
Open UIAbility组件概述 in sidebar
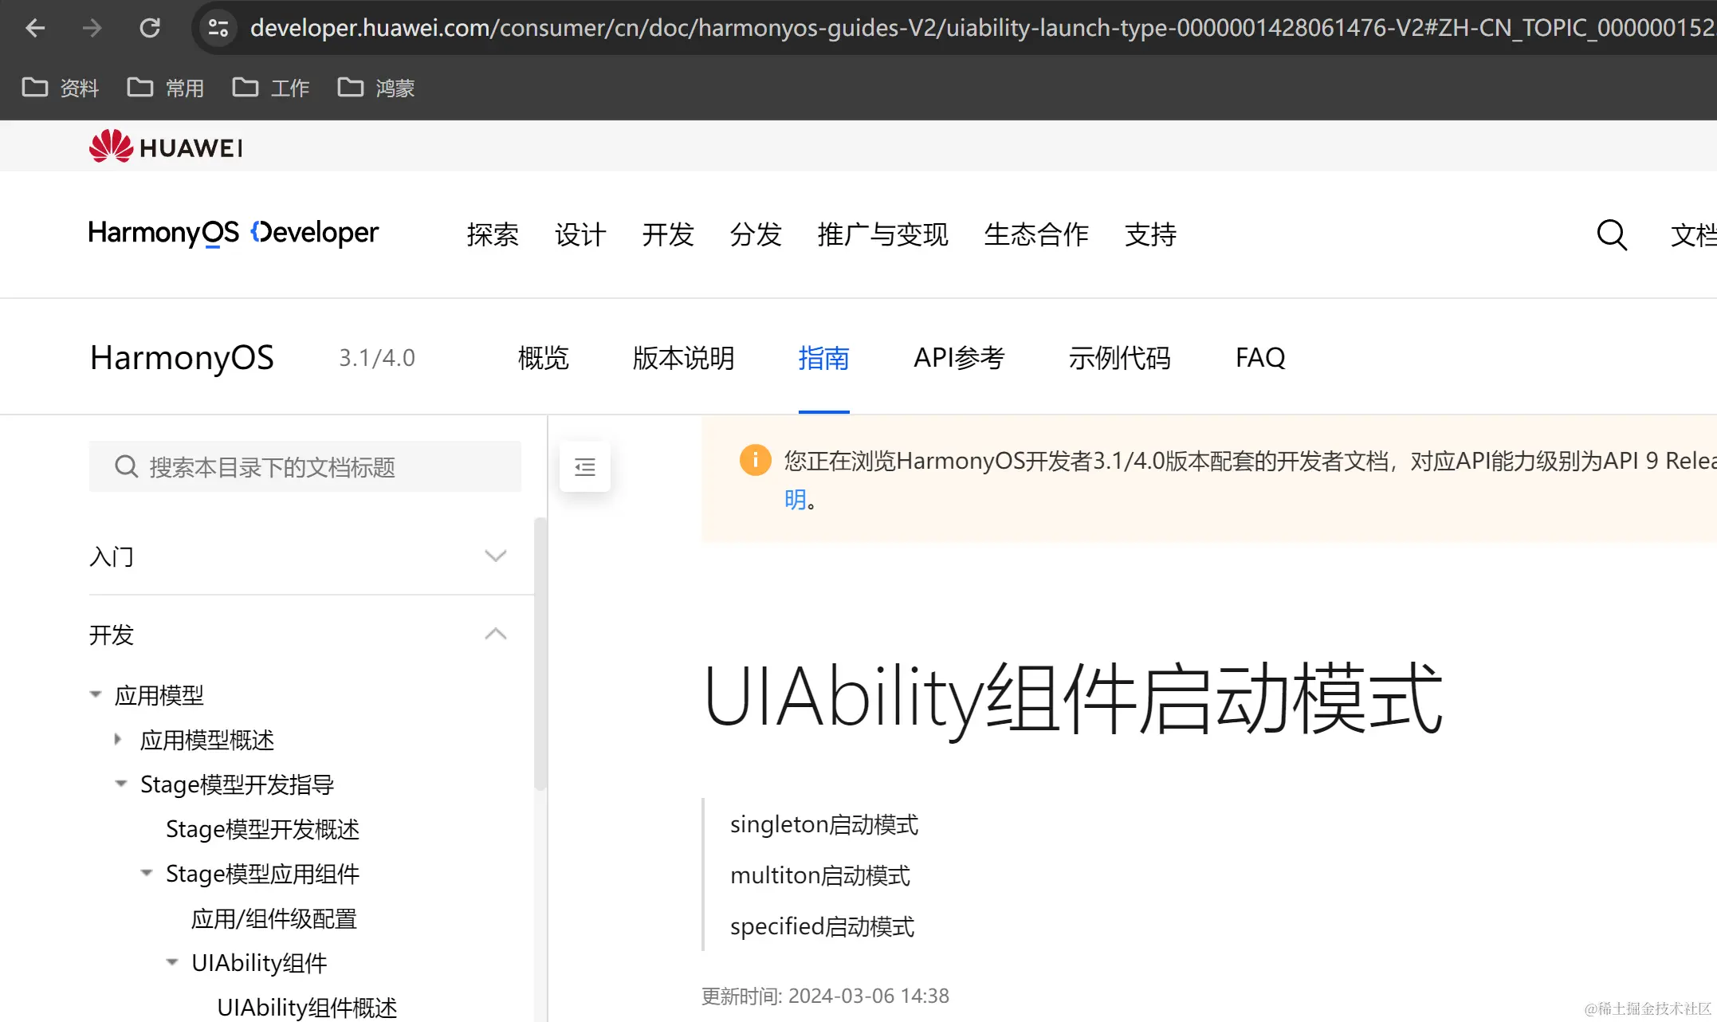pyautogui.click(x=307, y=1008)
